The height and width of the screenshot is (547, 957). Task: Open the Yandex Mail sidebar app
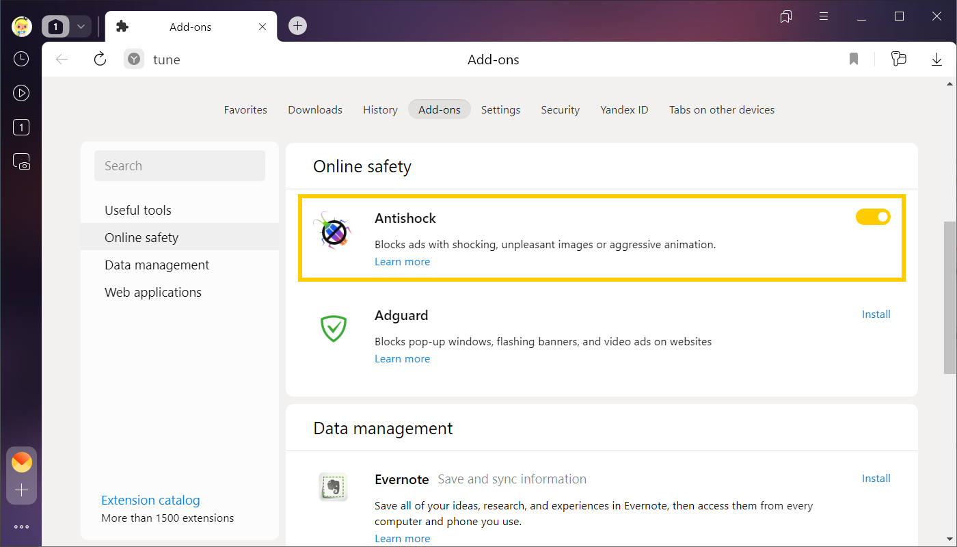[22, 462]
